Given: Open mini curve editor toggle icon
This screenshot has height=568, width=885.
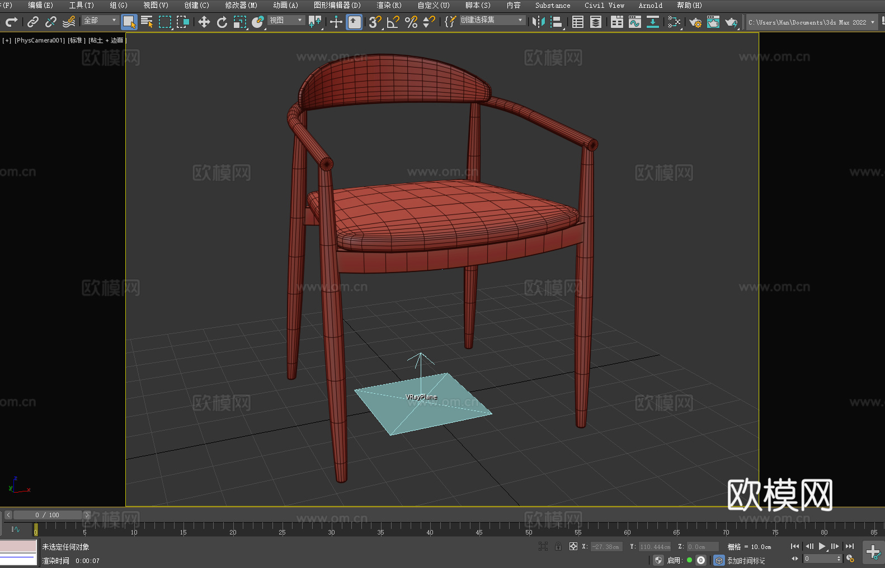Looking at the screenshot, I should [16, 529].
